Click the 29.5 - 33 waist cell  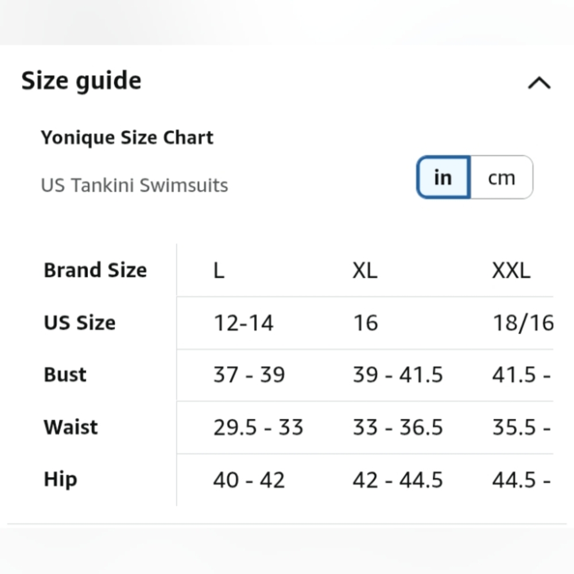pos(258,427)
